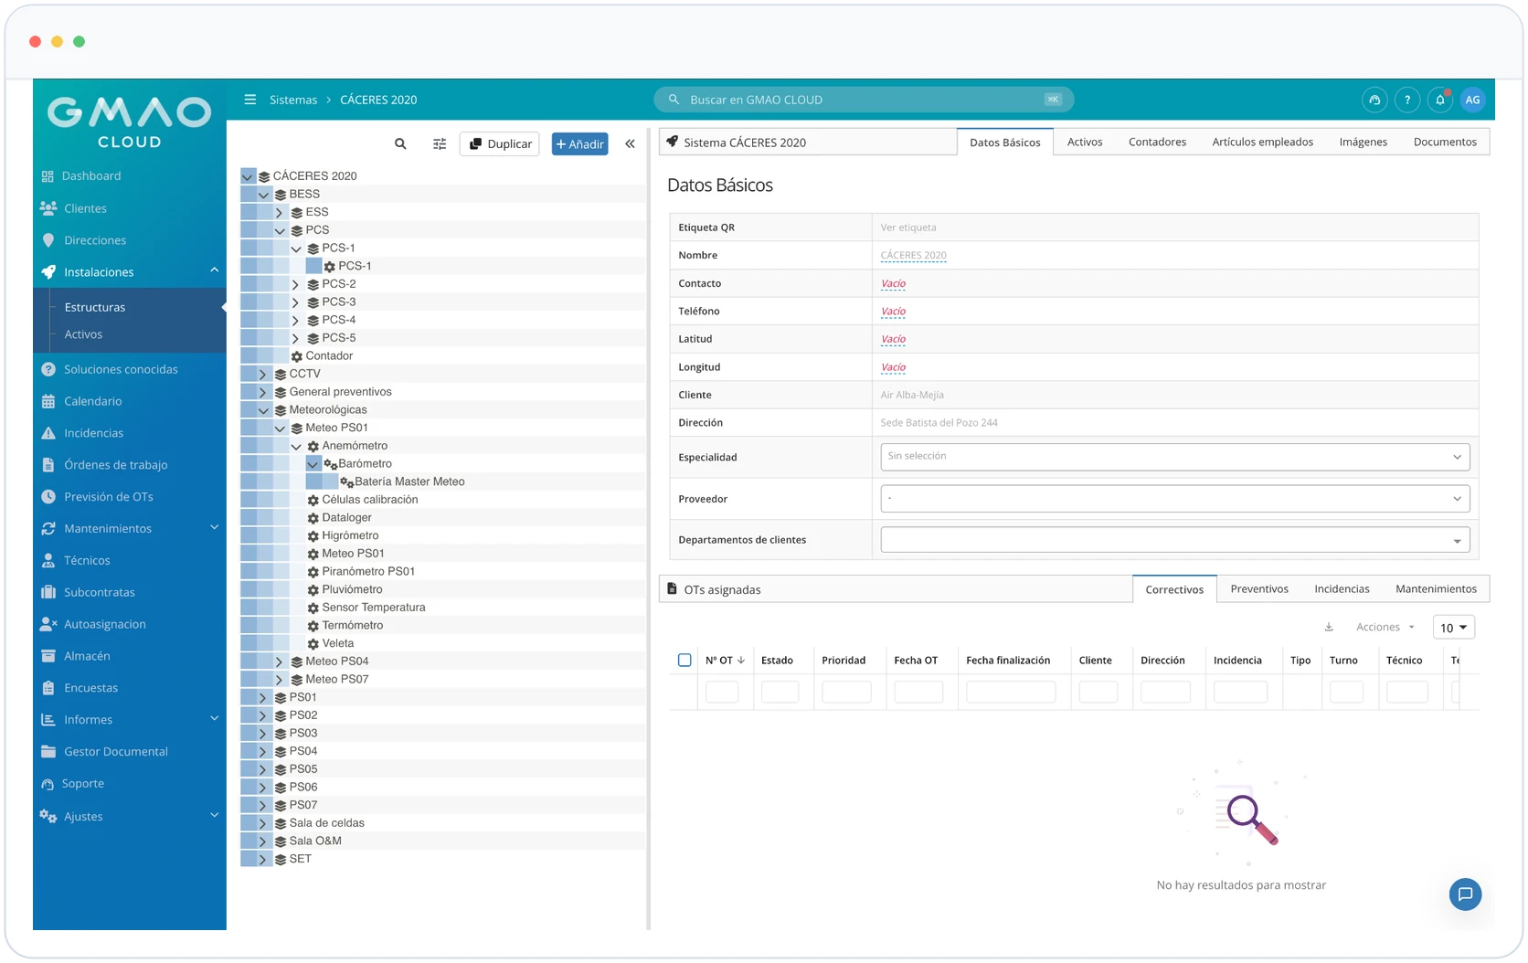Viewport: 1528px width, 963px height.
Task: Open the AG user avatar menu
Action: coord(1472,100)
